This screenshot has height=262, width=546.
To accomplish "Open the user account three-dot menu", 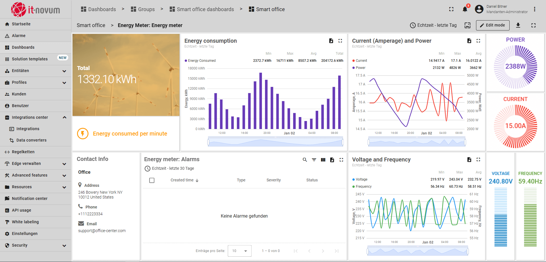I will [535, 9].
